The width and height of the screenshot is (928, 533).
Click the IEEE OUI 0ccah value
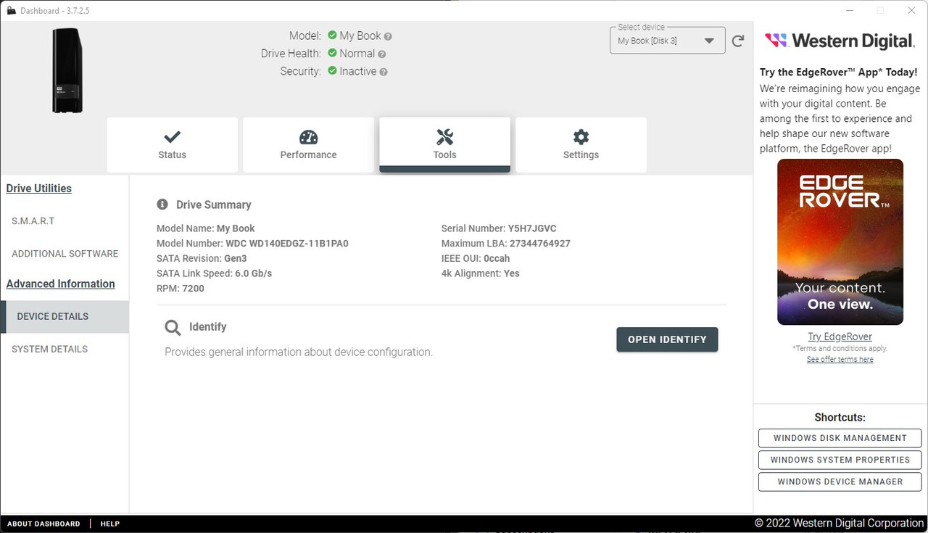[x=497, y=258]
